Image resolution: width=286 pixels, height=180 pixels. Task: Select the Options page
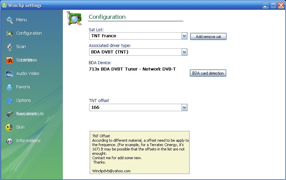point(23,100)
